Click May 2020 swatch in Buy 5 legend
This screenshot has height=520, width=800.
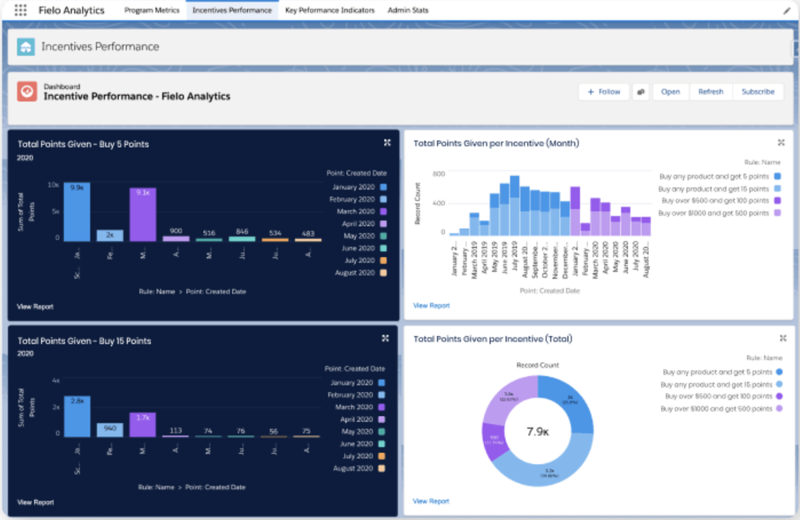pyautogui.click(x=383, y=236)
